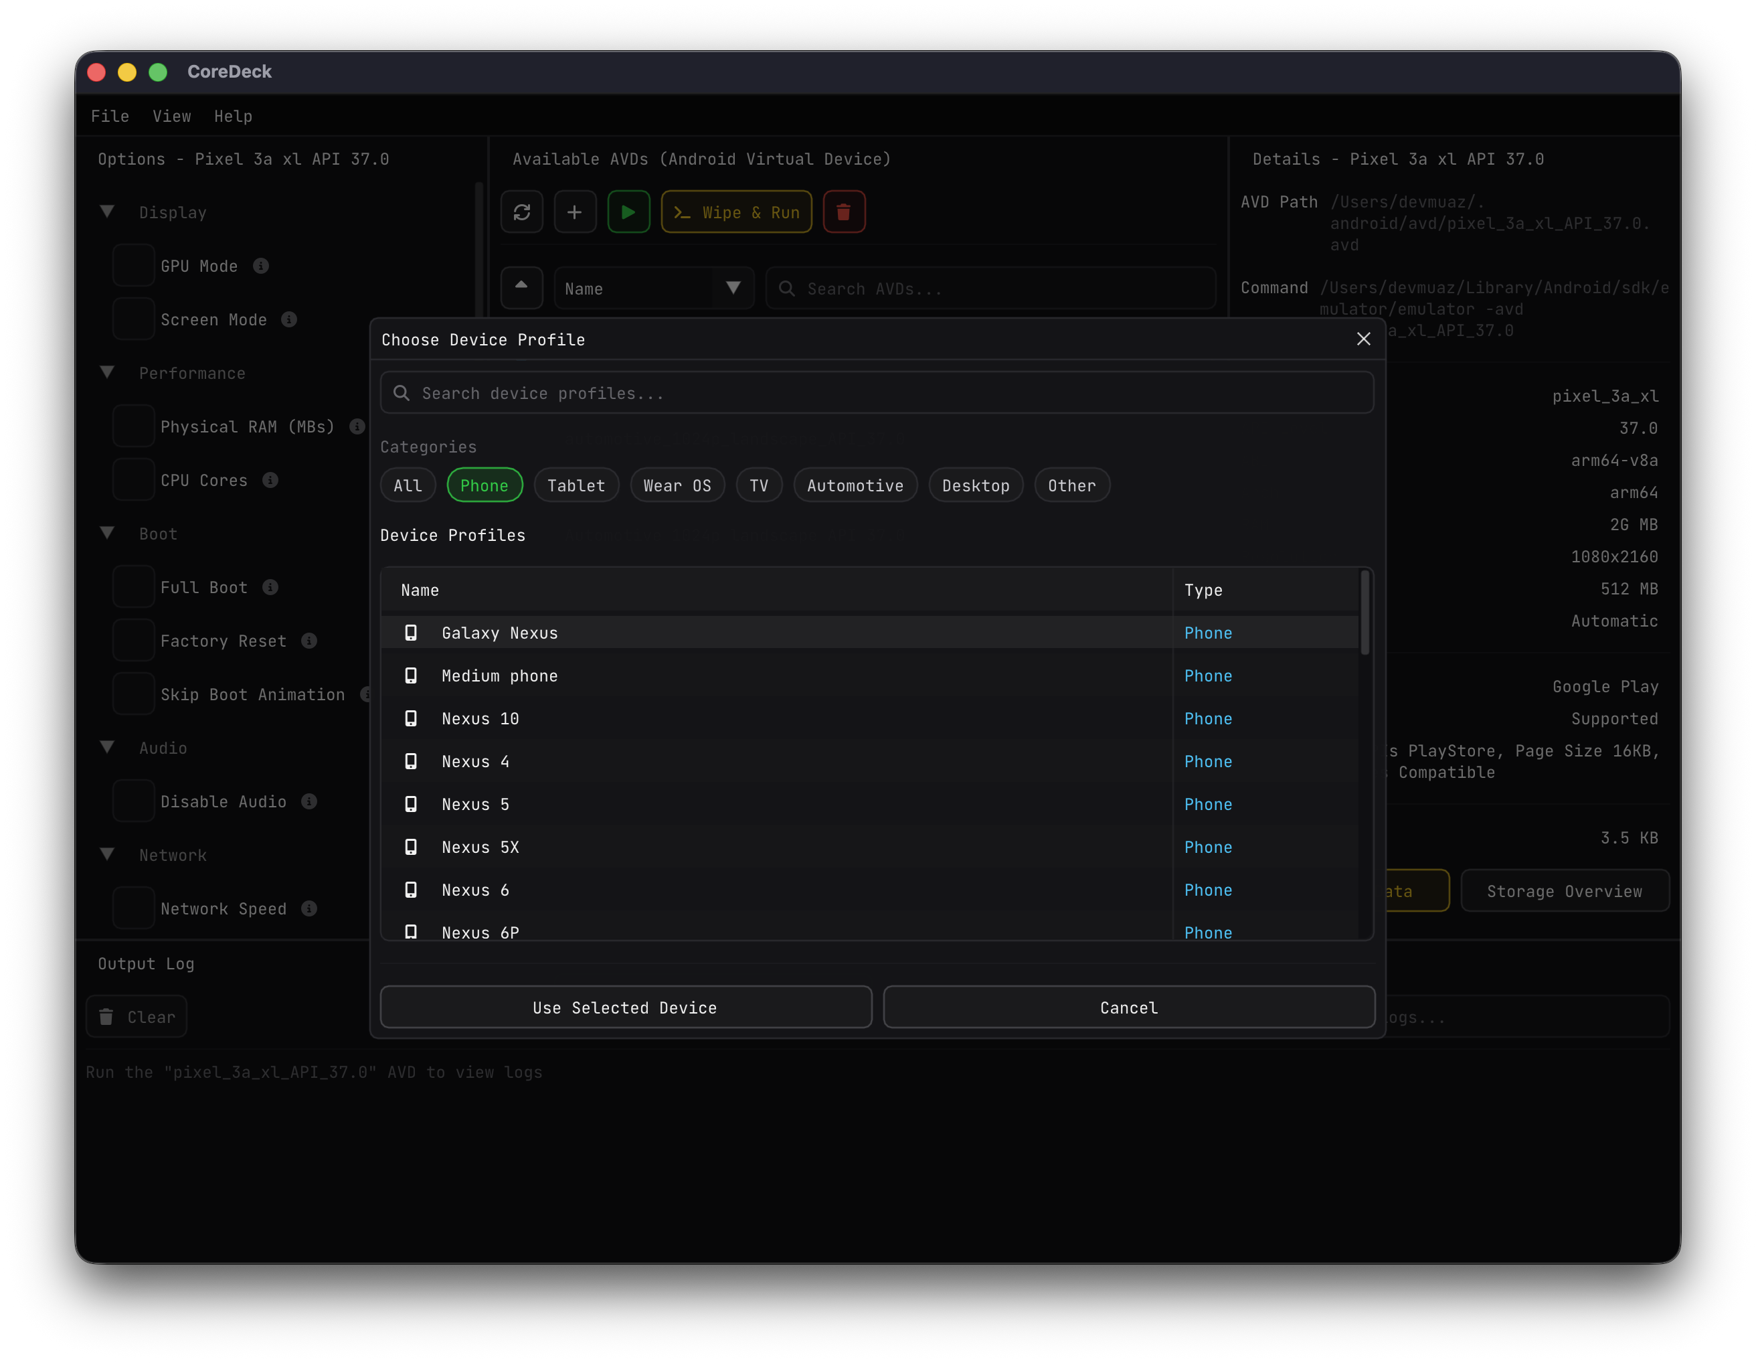Enable the Factory Reset checkbox
The height and width of the screenshot is (1363, 1756).
click(x=133, y=641)
